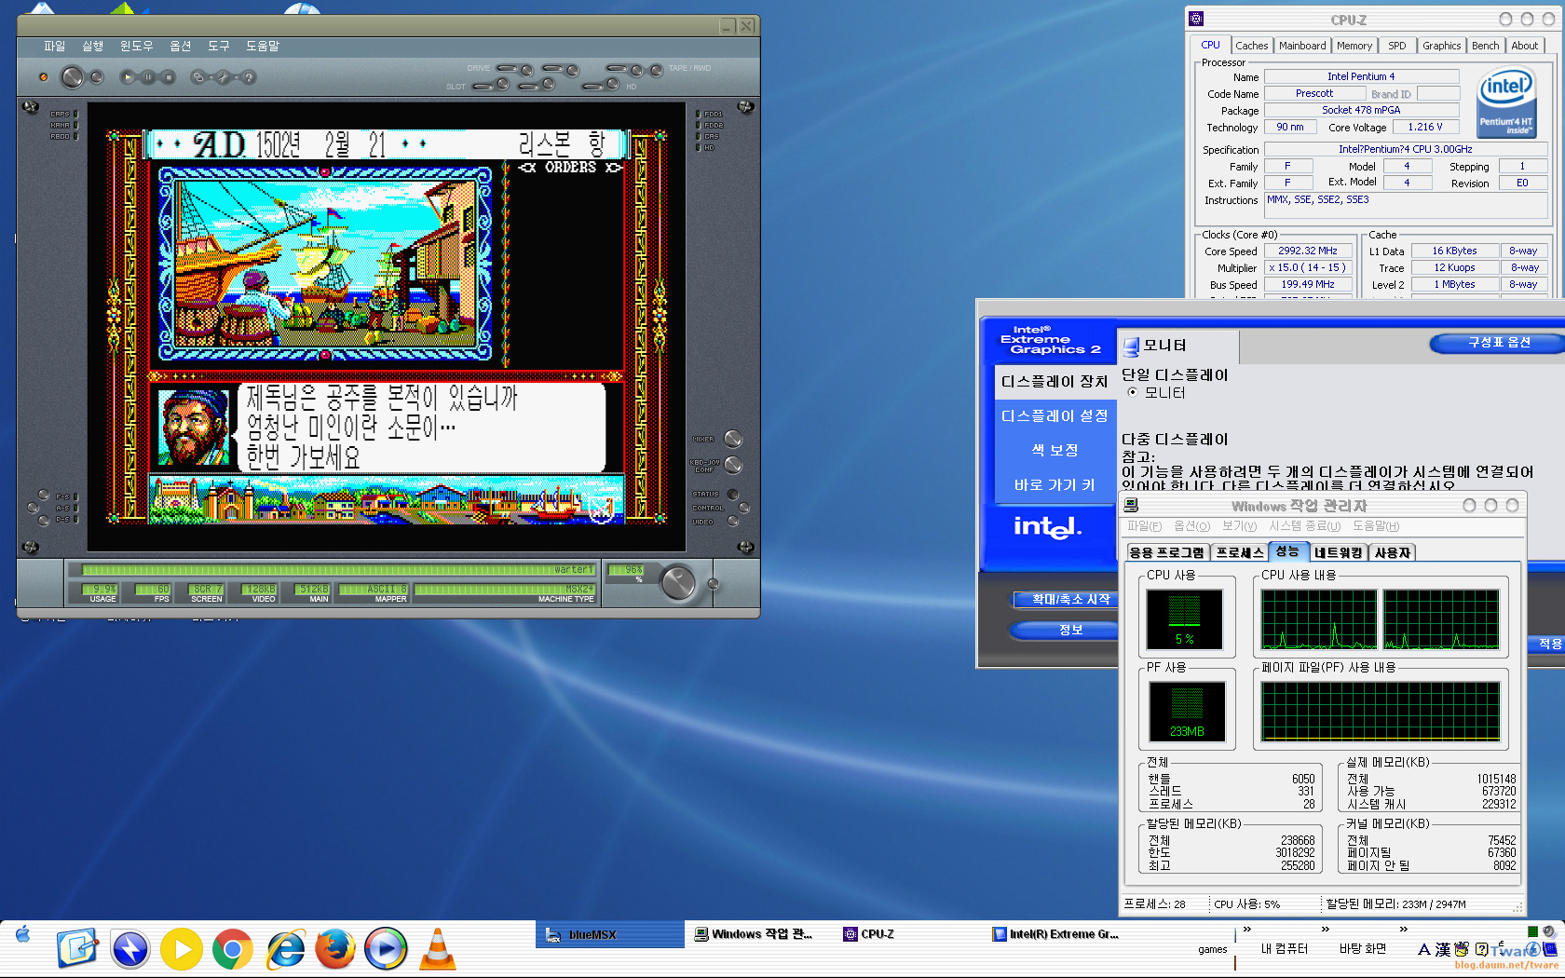
Task: Click the 구성표 옵션 button in Intel graphics panel
Action: 1498,343
